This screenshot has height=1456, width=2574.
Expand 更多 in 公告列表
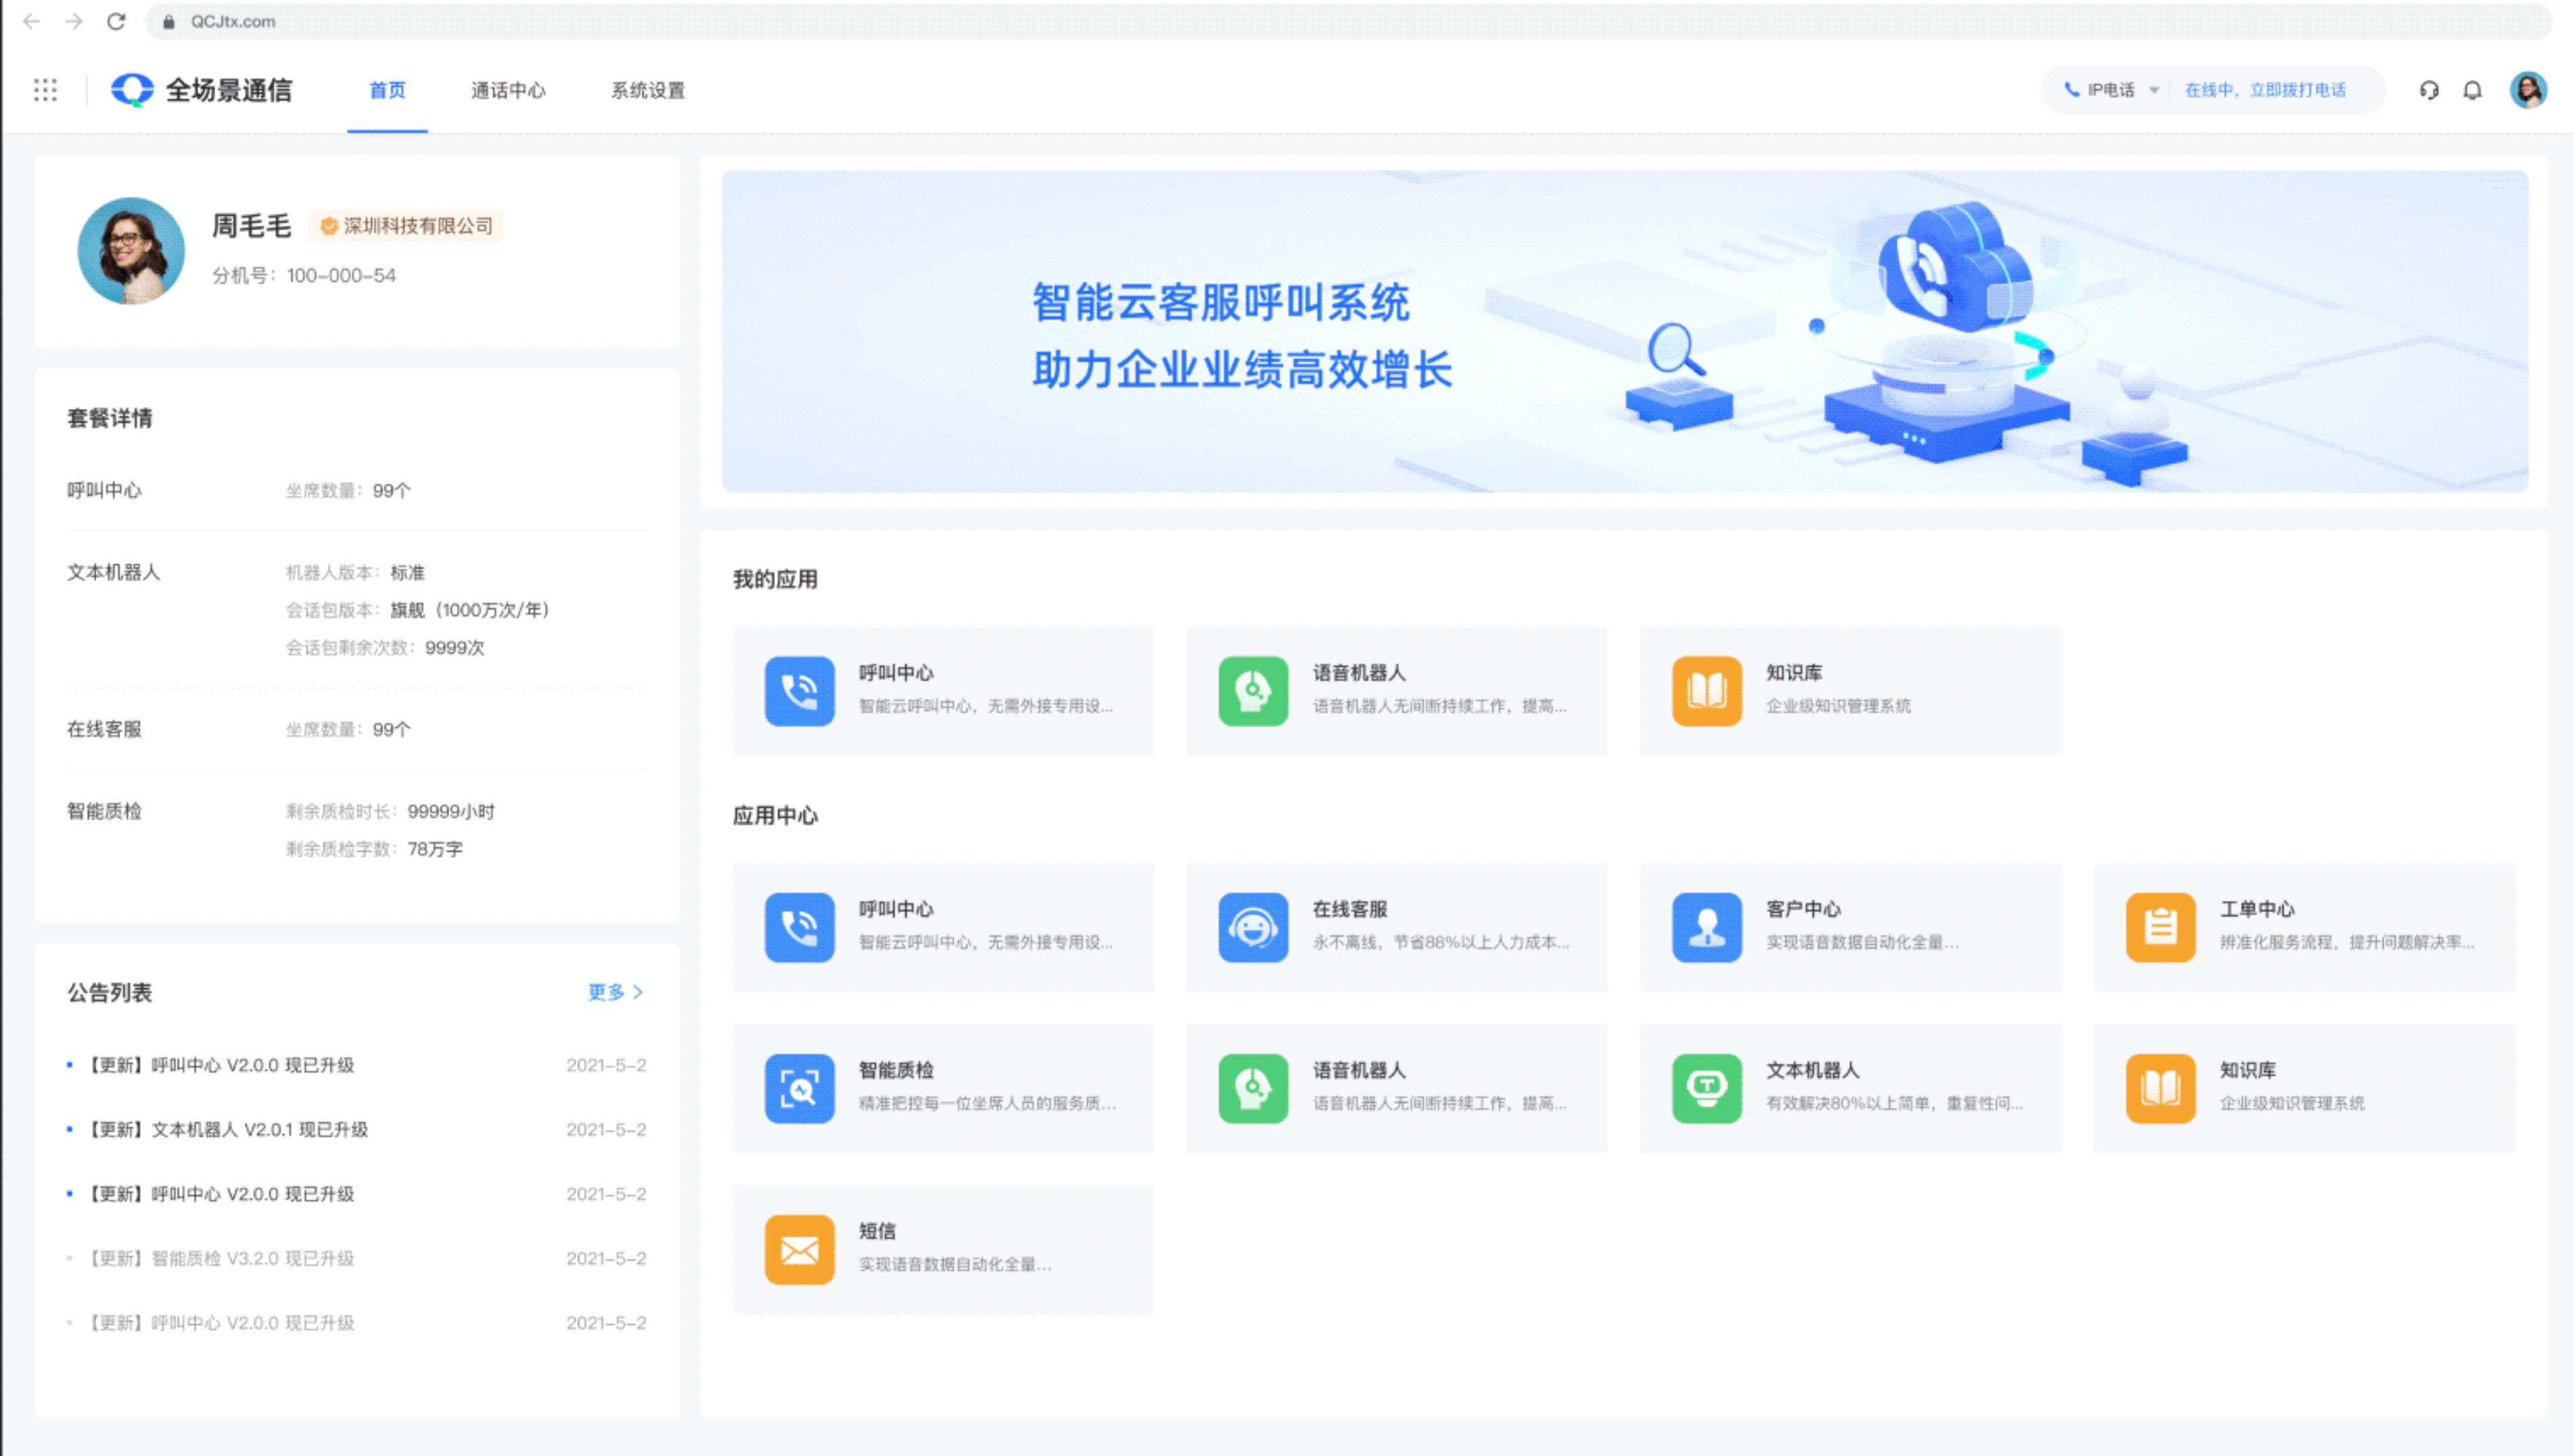click(614, 992)
